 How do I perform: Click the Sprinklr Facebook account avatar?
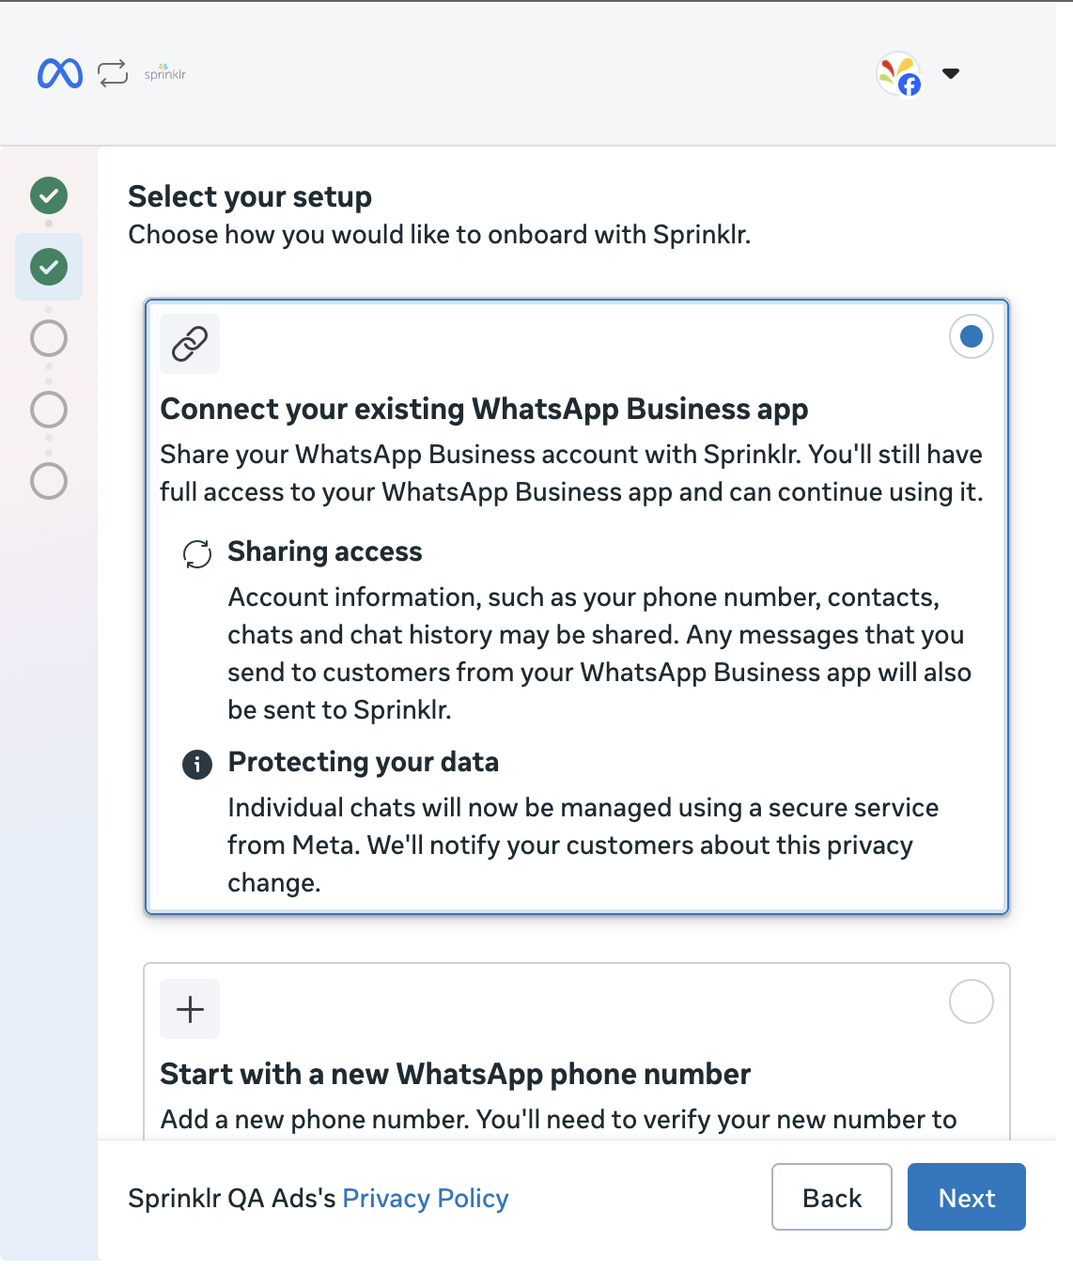tap(899, 74)
